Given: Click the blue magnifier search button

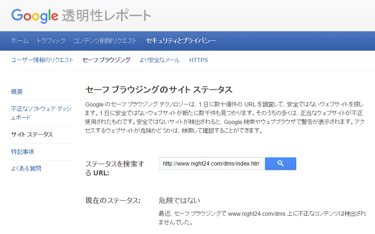Looking at the screenshot, I should point(280,163).
